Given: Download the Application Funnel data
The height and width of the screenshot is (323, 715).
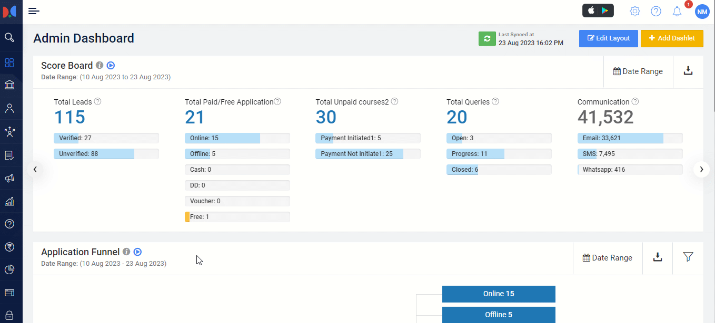Looking at the screenshot, I should point(658,257).
